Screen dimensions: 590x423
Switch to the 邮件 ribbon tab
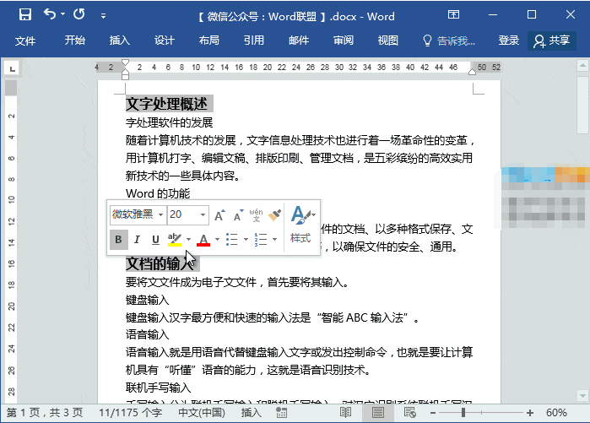tap(299, 41)
